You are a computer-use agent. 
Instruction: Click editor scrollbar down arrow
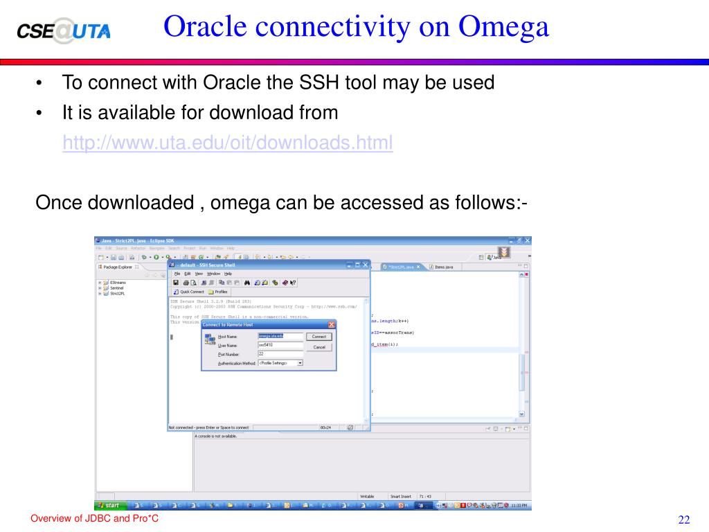coord(521,414)
